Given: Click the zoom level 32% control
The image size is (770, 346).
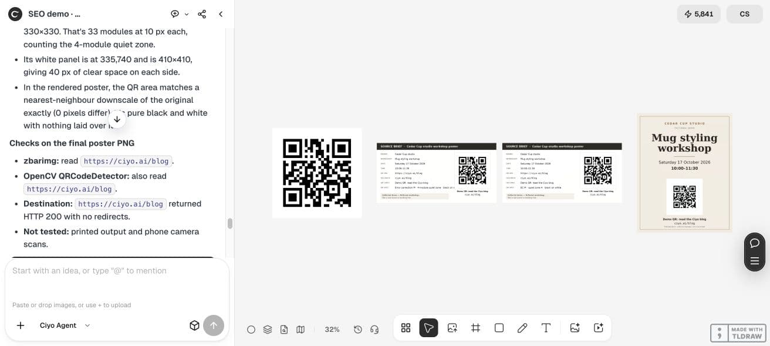Looking at the screenshot, I should pos(332,330).
